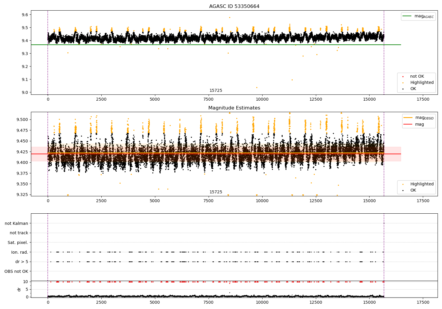Image resolution: width=442 pixels, height=309 pixels.
Task: Select OK marker in Magnitude Estimates legend
Action: tap(403, 190)
